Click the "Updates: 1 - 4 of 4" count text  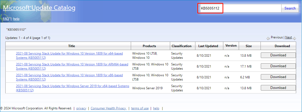pos(28,38)
